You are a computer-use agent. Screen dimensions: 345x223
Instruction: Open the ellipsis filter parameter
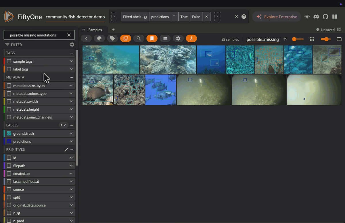coord(175,16)
